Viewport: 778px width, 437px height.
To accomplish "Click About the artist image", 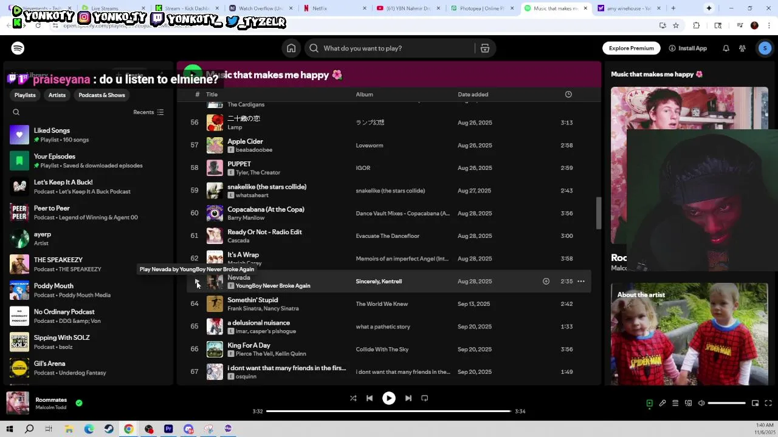I will 689,334.
